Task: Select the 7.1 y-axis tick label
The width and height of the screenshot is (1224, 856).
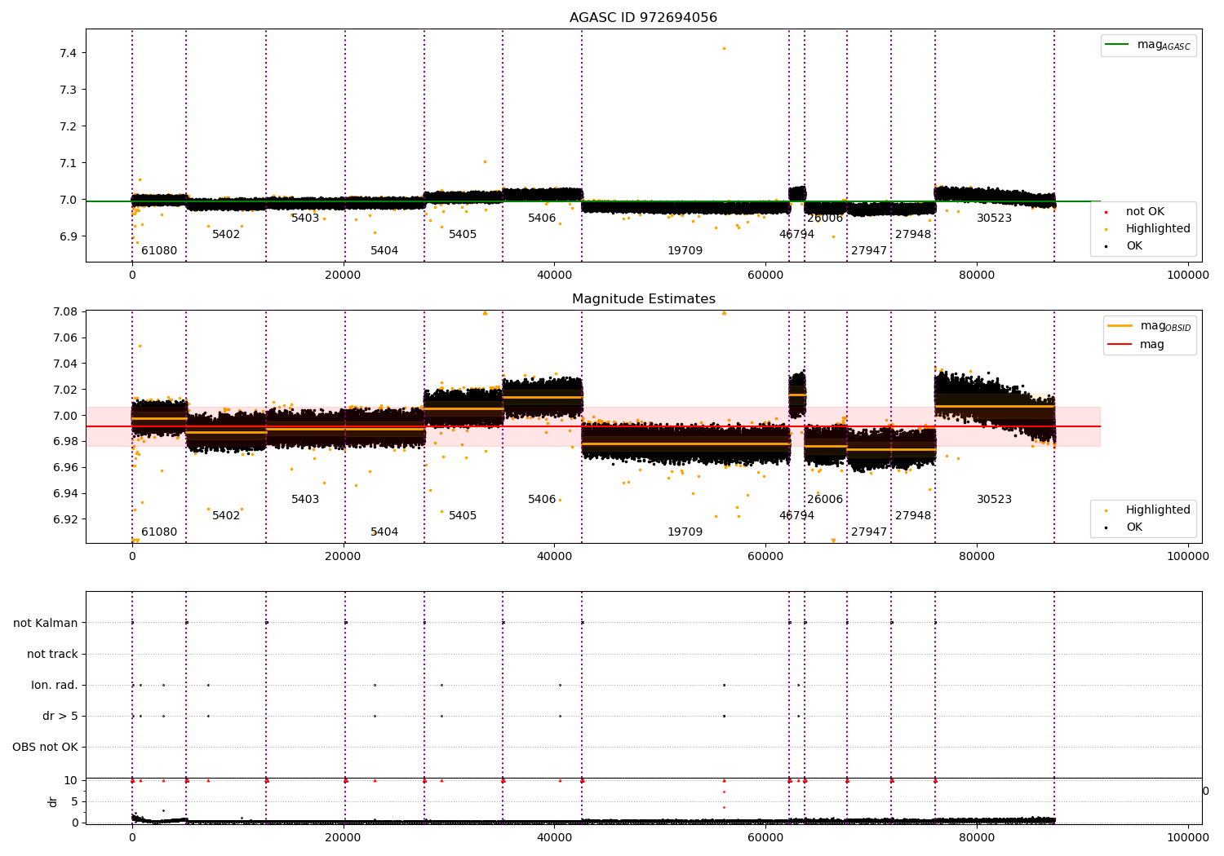Action: click(69, 163)
